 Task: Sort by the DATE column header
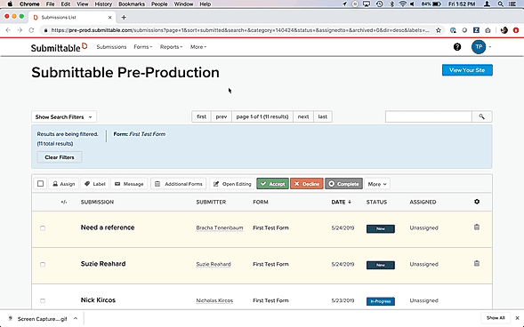coord(338,202)
